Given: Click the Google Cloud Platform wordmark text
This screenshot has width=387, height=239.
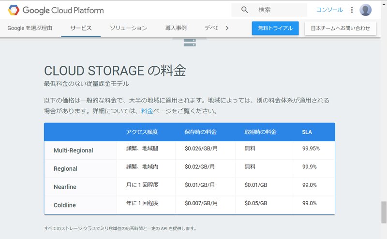Looking at the screenshot, I should tap(63, 10).
